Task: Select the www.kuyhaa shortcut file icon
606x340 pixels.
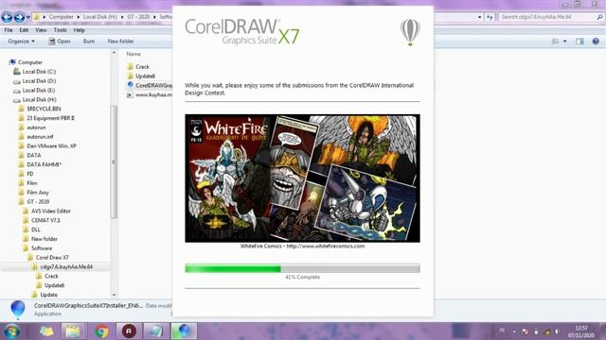Action: tap(131, 94)
